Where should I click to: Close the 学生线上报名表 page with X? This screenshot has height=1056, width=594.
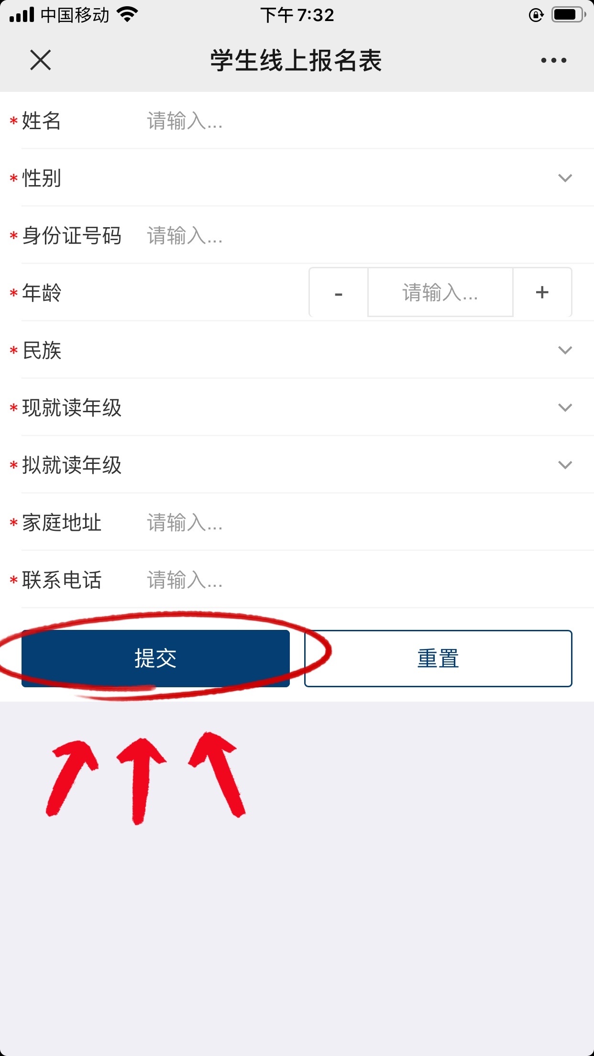(41, 60)
